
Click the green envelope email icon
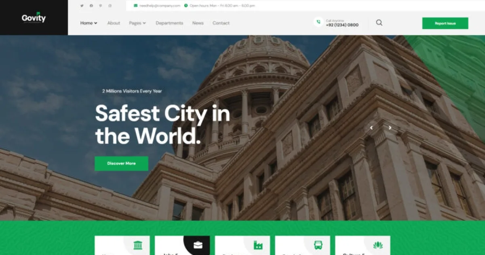[135, 6]
